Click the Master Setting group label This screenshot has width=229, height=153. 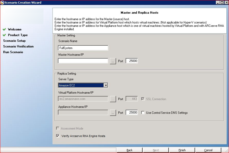(x=66, y=35)
